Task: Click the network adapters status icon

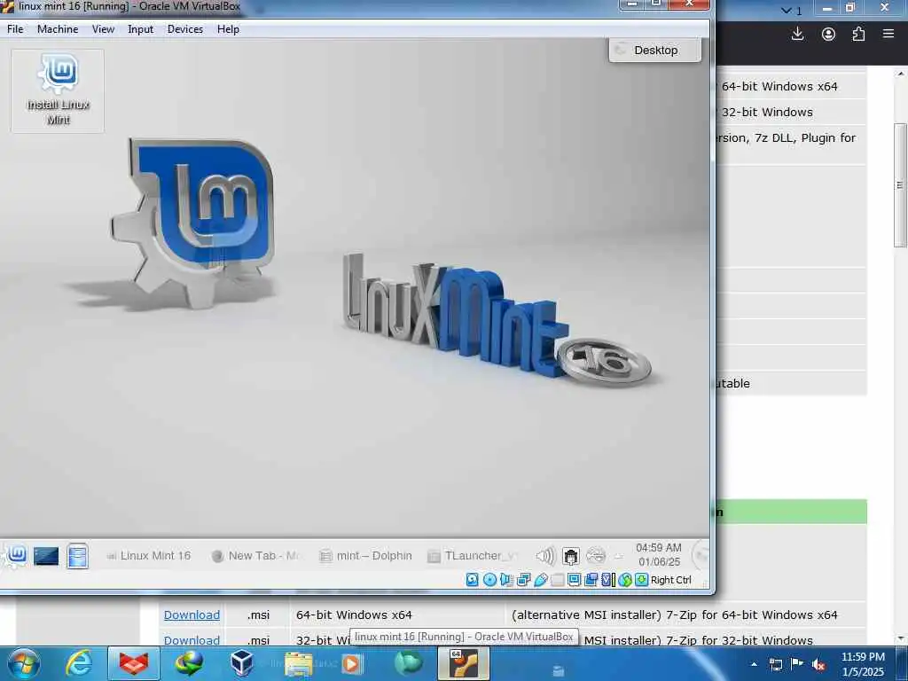Action: pyautogui.click(x=523, y=580)
